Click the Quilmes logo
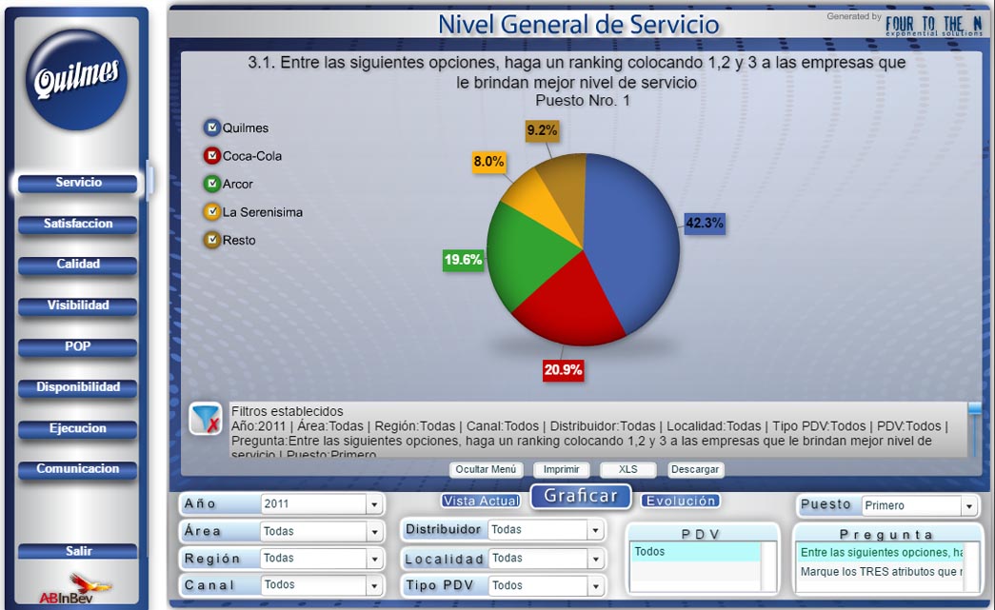 (x=76, y=80)
